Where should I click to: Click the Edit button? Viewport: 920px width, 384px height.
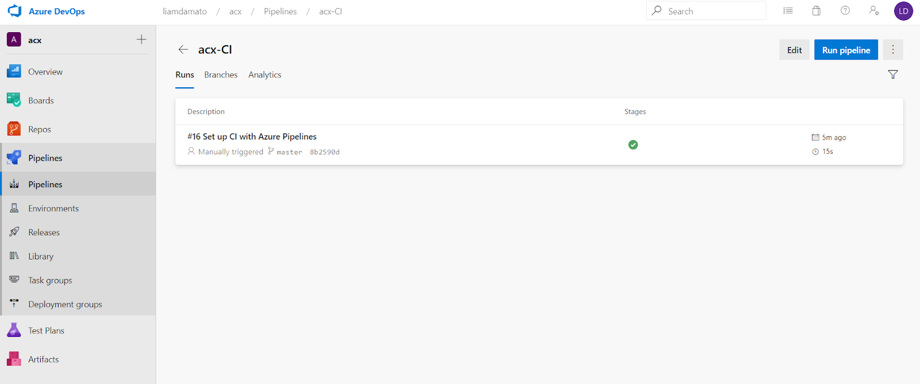(x=795, y=50)
